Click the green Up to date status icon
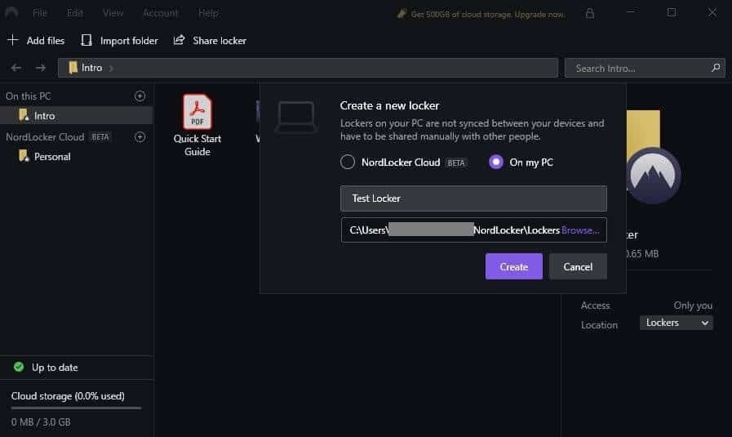 (19, 367)
